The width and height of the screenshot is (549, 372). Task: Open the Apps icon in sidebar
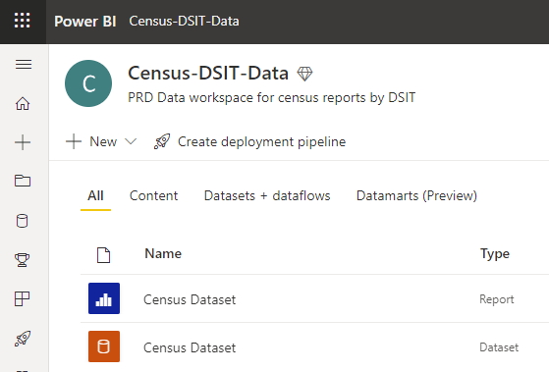(x=22, y=298)
